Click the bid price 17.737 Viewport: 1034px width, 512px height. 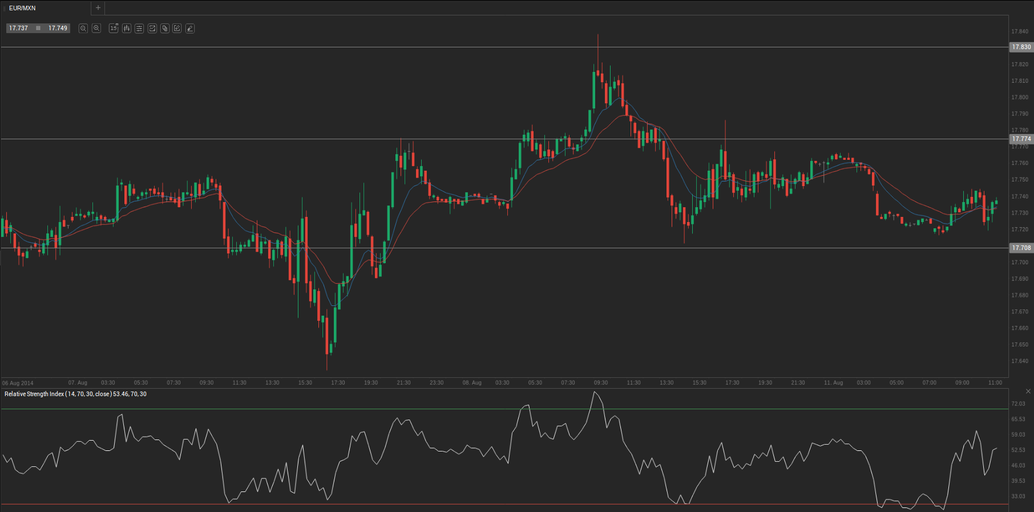(x=19, y=28)
